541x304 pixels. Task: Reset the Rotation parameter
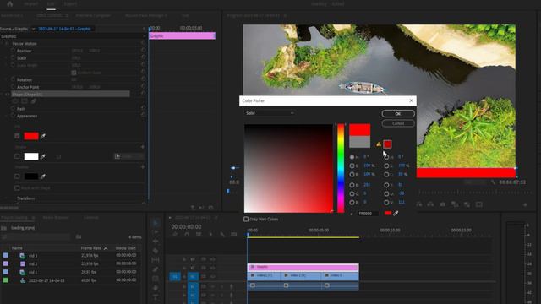click(143, 79)
